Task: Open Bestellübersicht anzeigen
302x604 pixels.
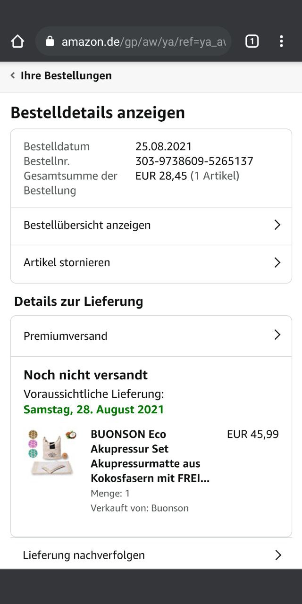Action: tap(151, 226)
